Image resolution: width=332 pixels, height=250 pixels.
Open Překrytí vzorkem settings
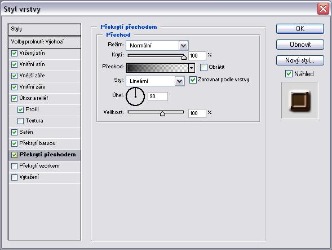(x=39, y=166)
